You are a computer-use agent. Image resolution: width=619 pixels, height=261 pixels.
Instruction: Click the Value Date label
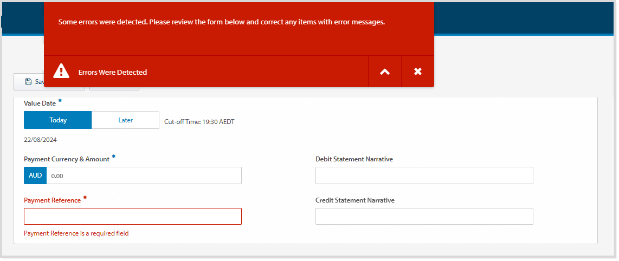click(40, 103)
